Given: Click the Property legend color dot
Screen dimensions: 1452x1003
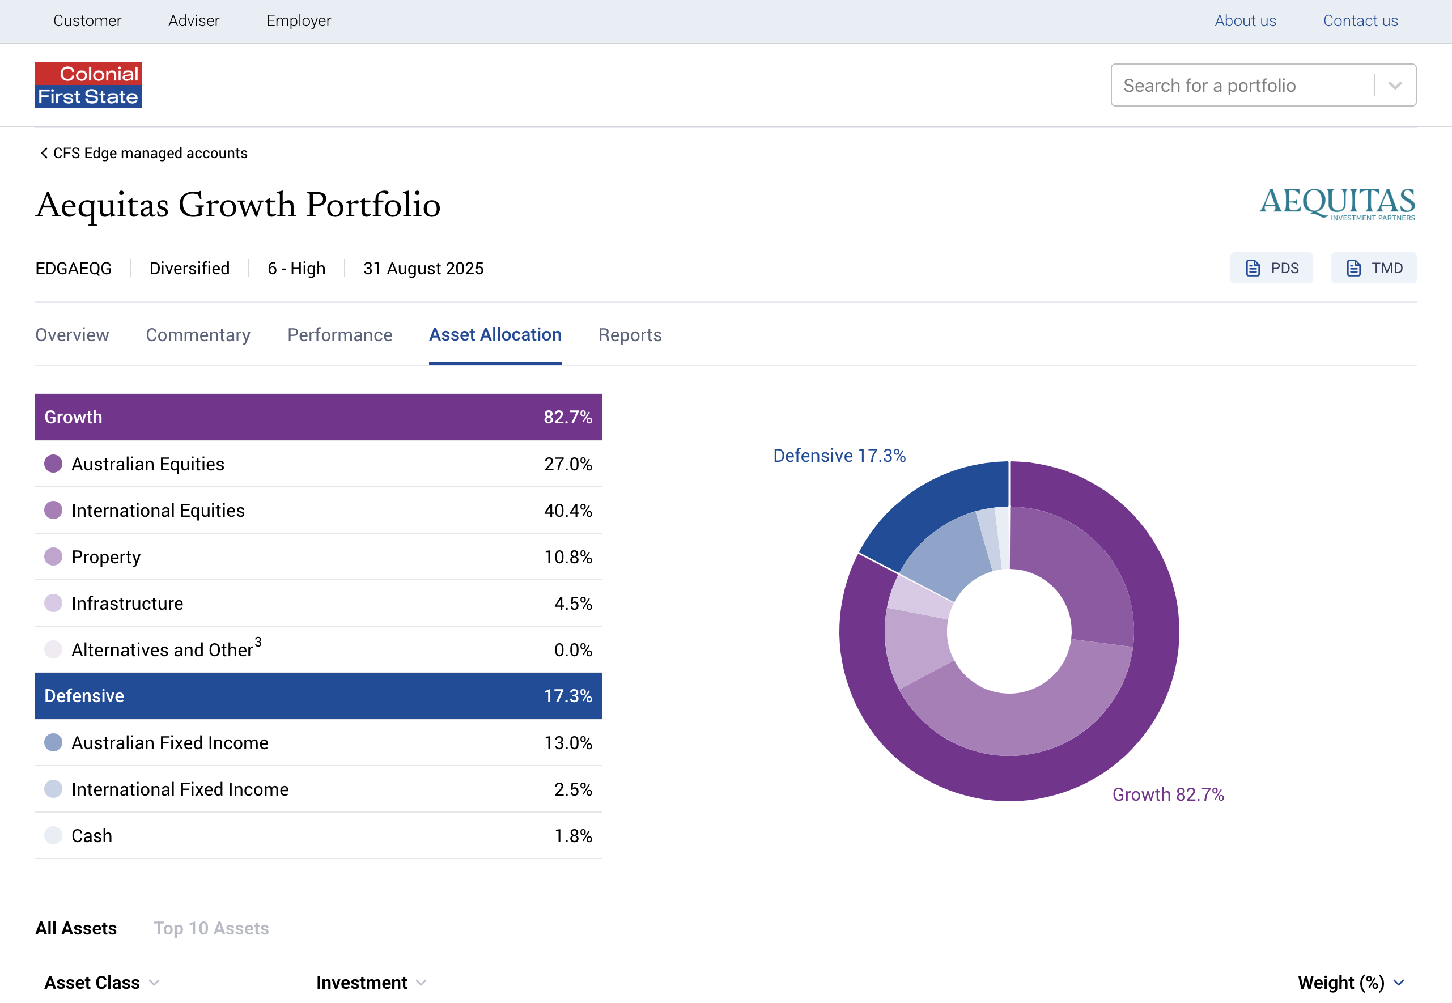Looking at the screenshot, I should pos(53,557).
